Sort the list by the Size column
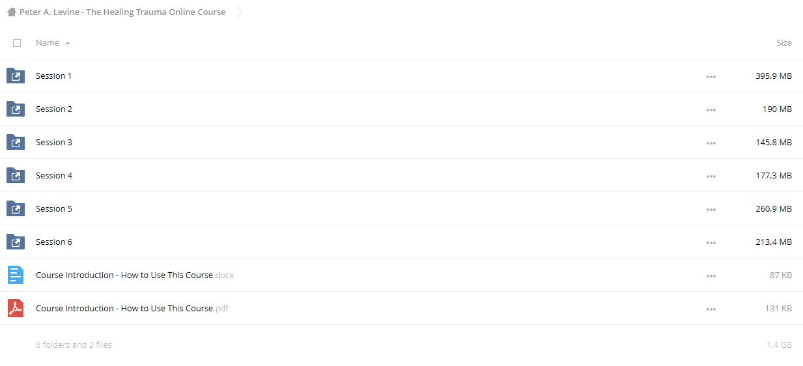The image size is (803, 366). [x=784, y=43]
